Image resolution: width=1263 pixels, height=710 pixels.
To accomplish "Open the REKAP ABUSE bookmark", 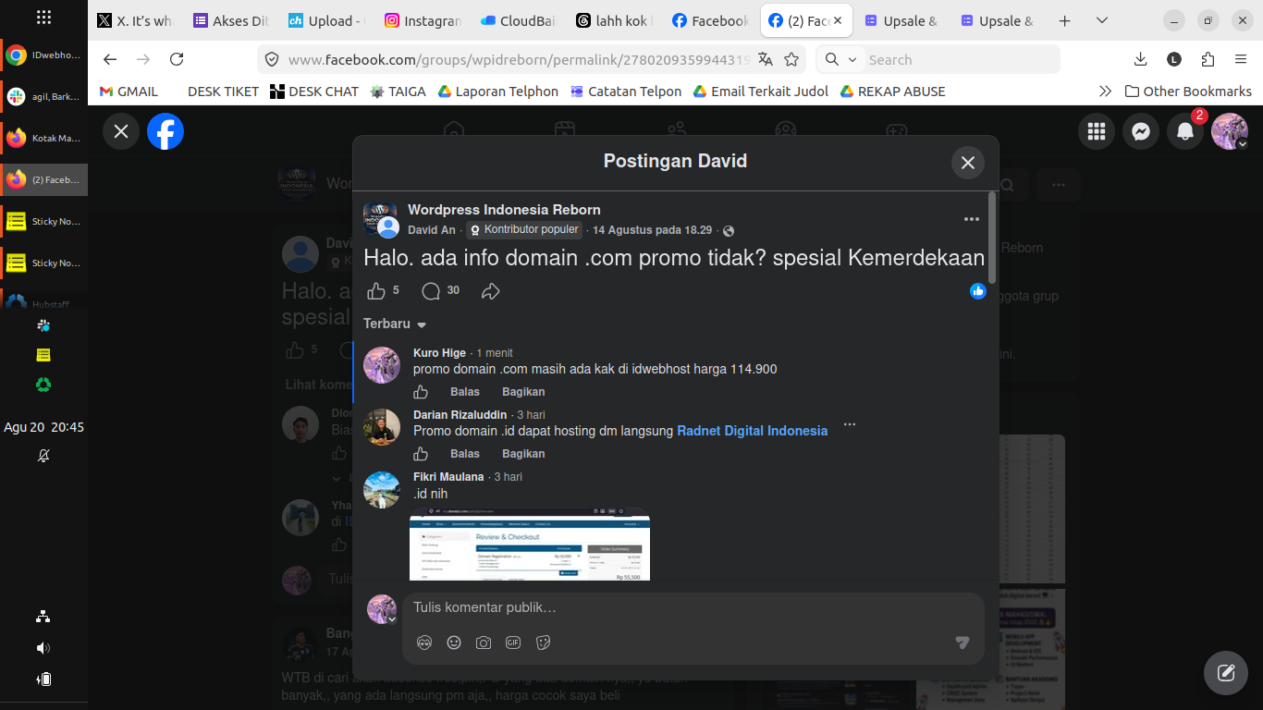I will (x=892, y=92).
